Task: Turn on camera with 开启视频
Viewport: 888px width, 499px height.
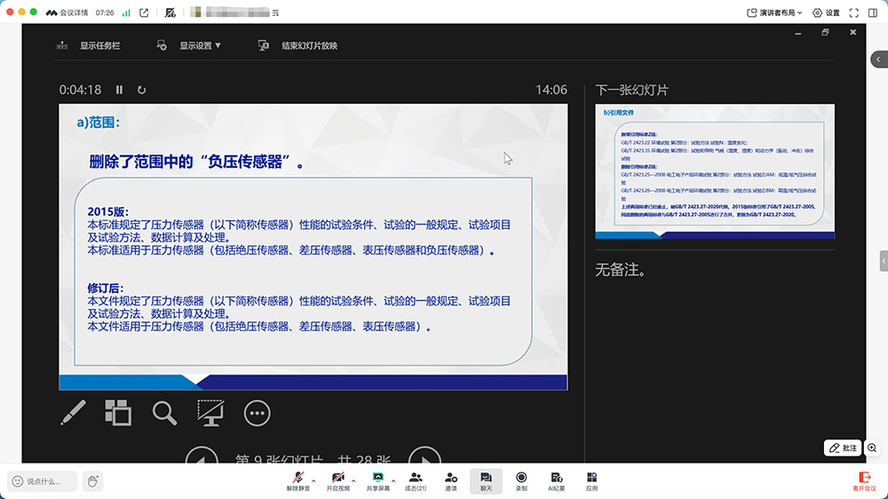Action: point(337,481)
